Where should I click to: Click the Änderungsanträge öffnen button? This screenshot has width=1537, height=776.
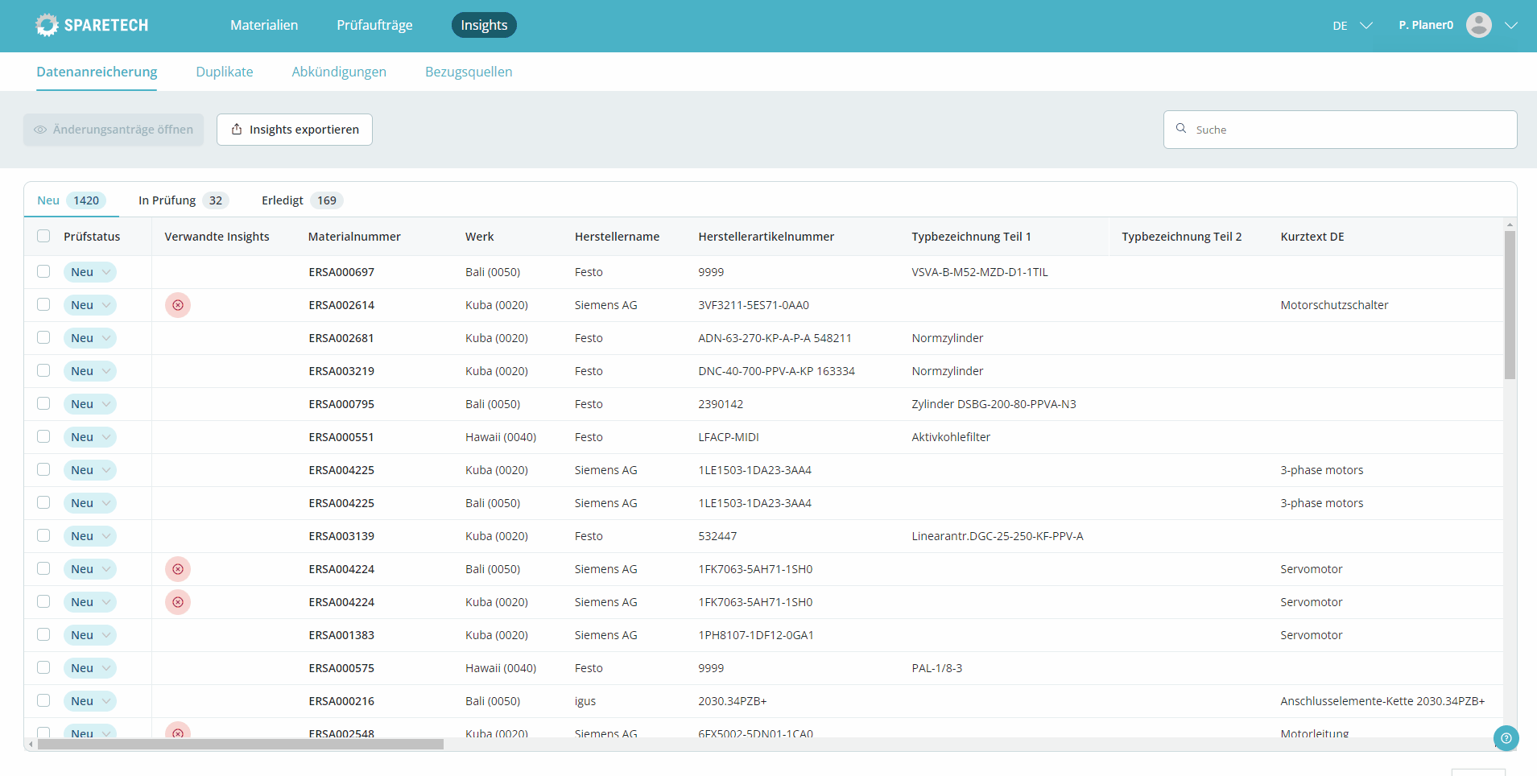coord(114,130)
